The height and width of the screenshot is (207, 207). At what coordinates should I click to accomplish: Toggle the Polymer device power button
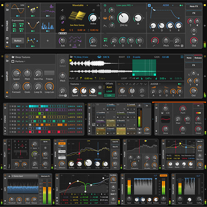pyautogui.click(x=7, y=6)
